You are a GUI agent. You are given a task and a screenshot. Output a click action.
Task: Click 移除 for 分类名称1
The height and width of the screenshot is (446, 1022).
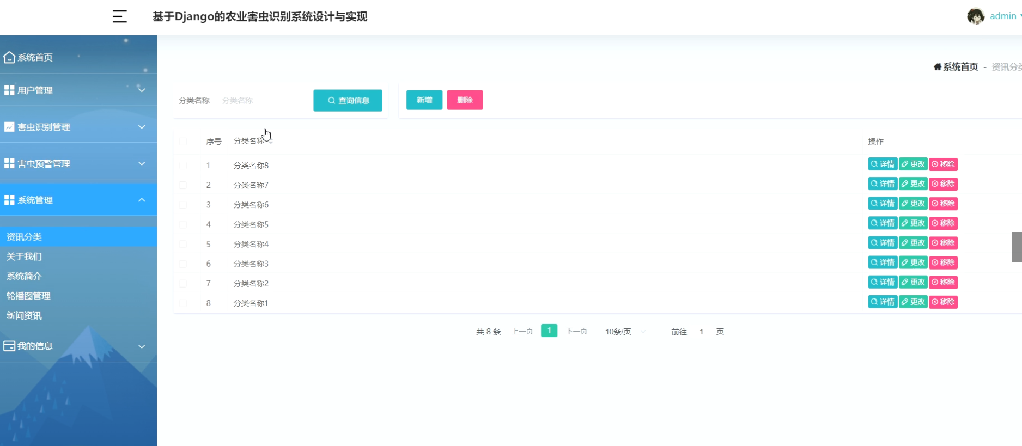(944, 301)
